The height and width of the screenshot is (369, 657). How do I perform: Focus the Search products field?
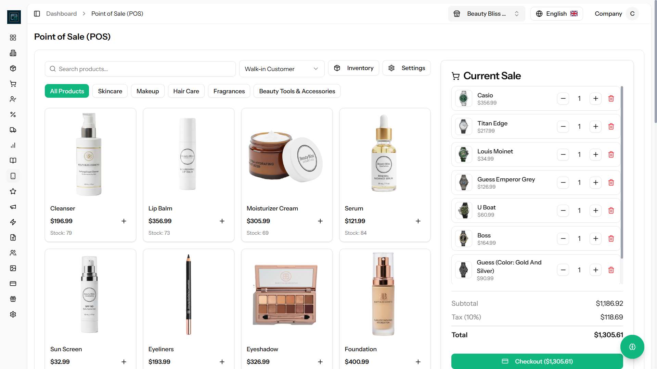(140, 69)
